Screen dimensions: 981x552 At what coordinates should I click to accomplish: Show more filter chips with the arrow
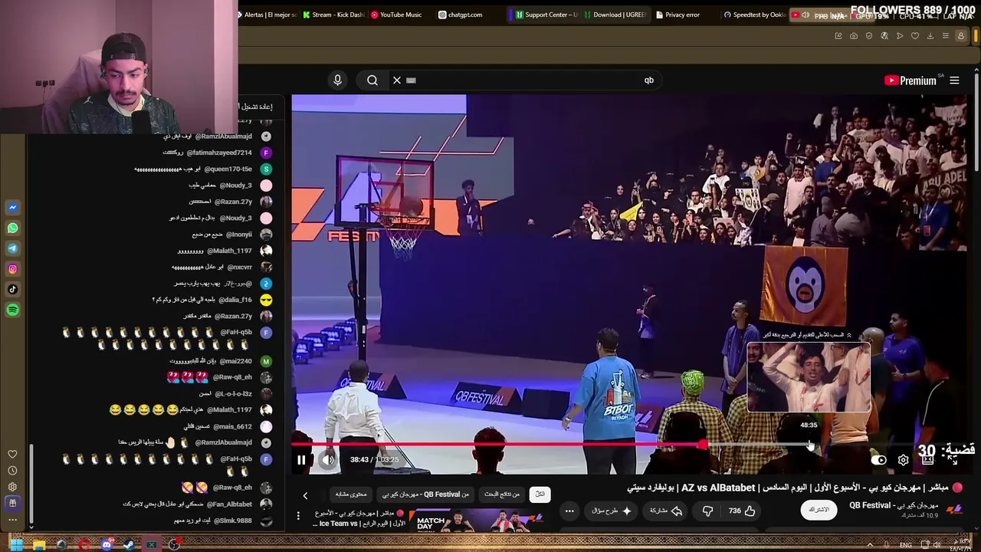point(305,496)
